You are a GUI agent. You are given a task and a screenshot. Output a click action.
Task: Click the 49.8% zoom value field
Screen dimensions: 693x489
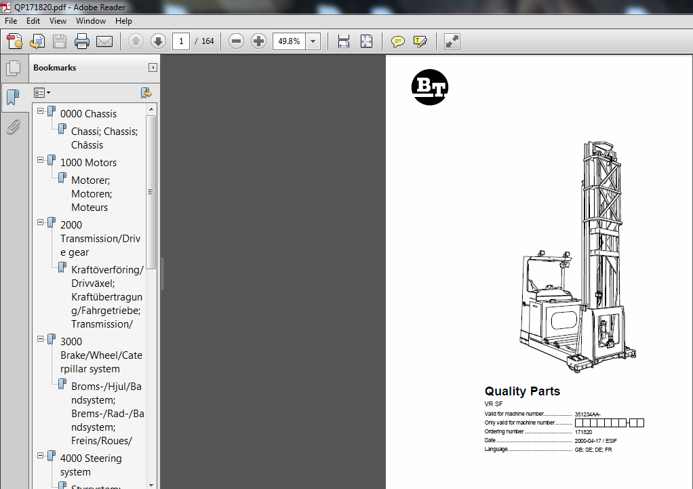tap(289, 41)
